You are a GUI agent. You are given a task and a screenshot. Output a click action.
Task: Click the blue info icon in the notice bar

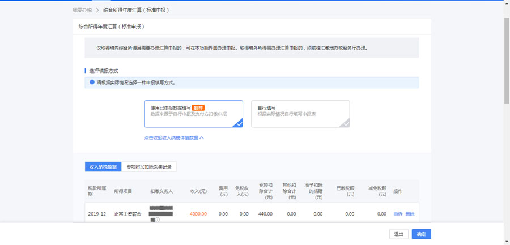[x=92, y=83]
